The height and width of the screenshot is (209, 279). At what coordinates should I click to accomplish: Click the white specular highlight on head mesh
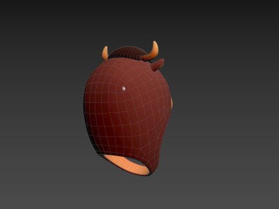click(x=124, y=89)
